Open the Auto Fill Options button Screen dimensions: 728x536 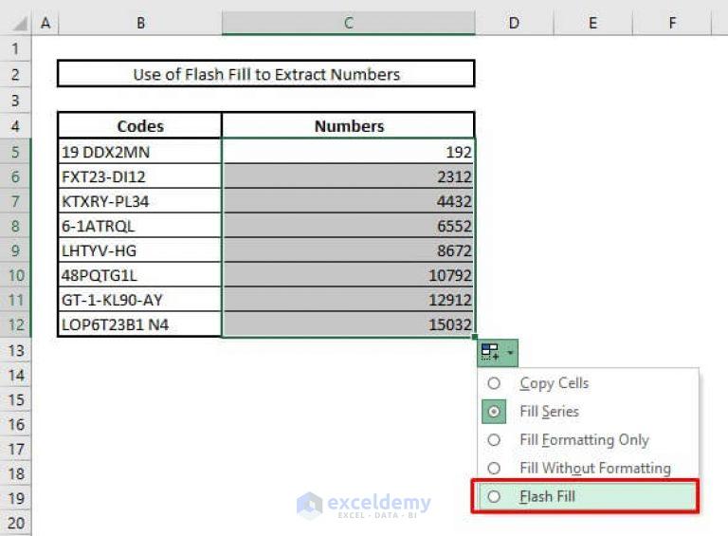(498, 353)
